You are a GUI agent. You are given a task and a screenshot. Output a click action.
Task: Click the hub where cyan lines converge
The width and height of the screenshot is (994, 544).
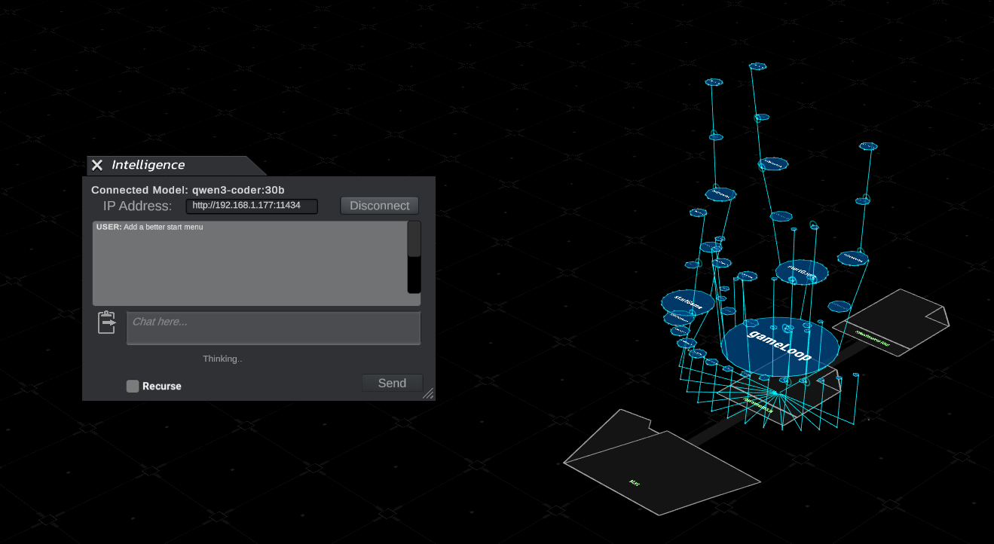[x=774, y=393]
